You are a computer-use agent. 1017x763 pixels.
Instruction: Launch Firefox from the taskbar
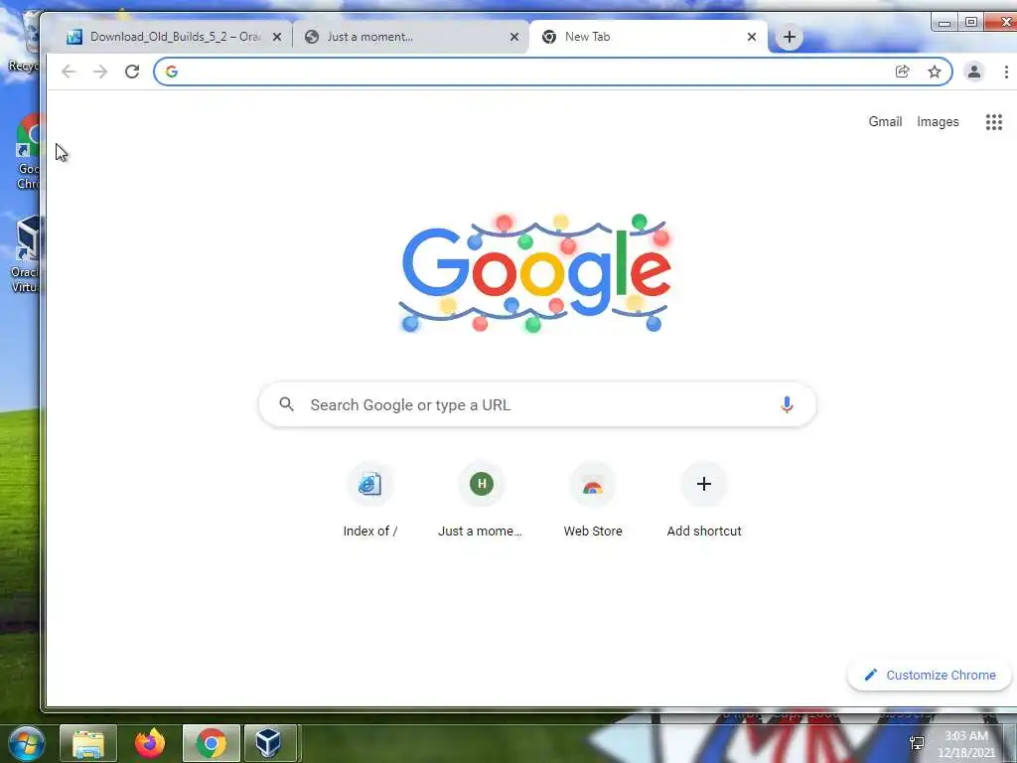[x=150, y=743]
